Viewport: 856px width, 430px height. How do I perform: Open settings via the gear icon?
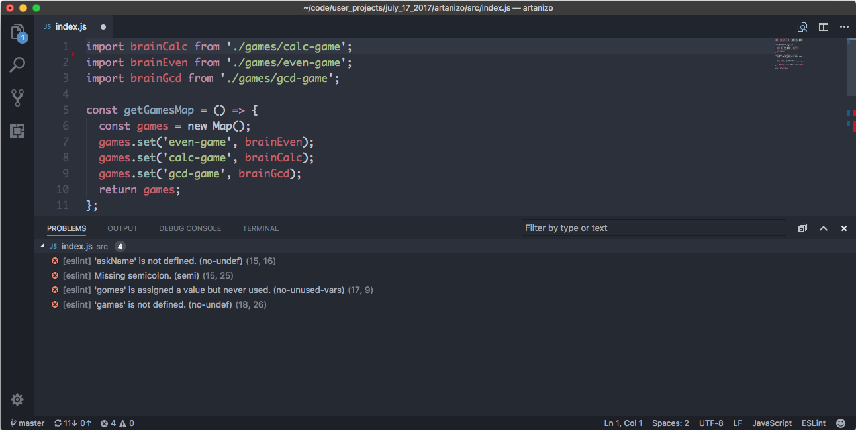pos(17,400)
